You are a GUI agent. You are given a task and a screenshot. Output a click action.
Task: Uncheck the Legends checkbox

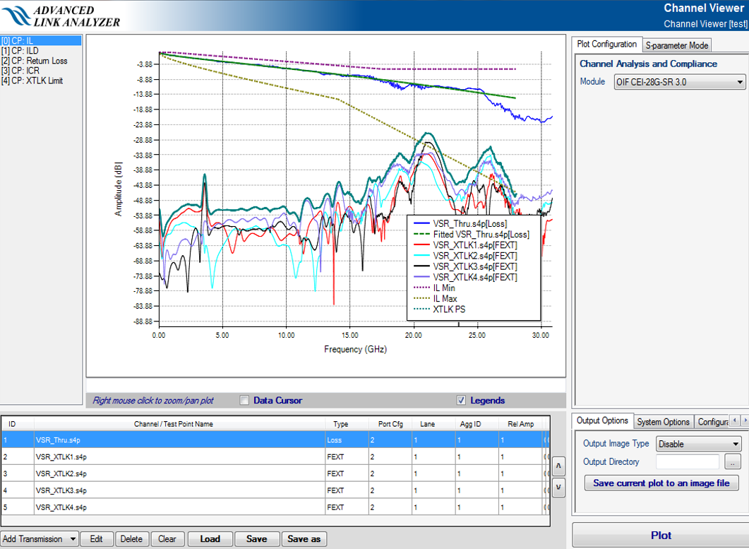coord(461,401)
